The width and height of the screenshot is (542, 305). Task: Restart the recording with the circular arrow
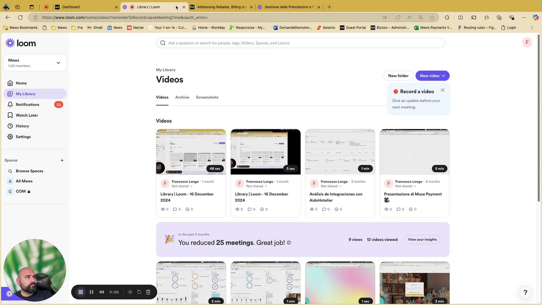[139, 292]
